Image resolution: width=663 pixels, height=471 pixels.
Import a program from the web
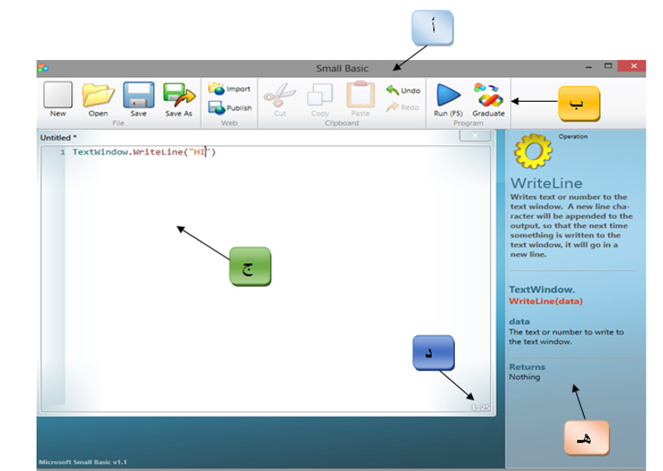pyautogui.click(x=230, y=89)
